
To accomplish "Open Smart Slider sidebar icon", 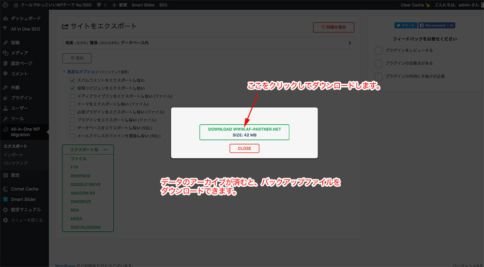I will (x=5, y=199).
